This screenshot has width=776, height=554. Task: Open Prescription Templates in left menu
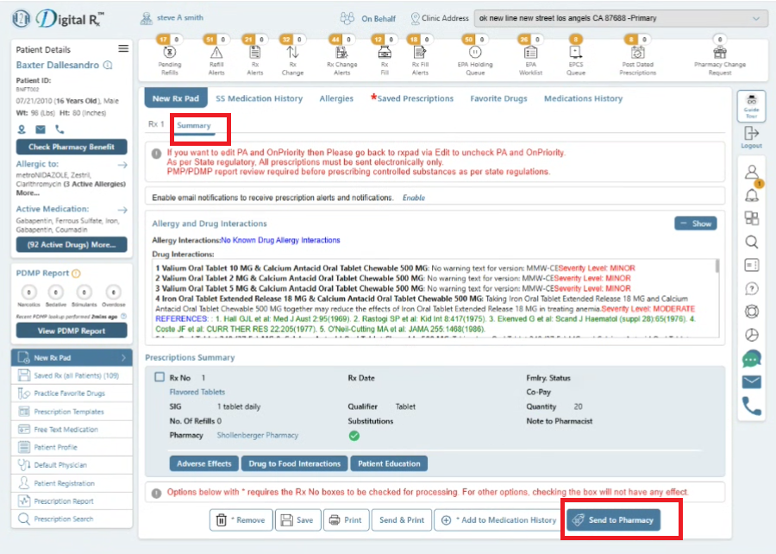coord(72,412)
